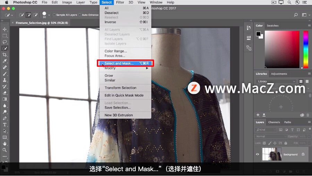Switch to the Channels tab
312x176 pixels.
(x=274, y=122)
